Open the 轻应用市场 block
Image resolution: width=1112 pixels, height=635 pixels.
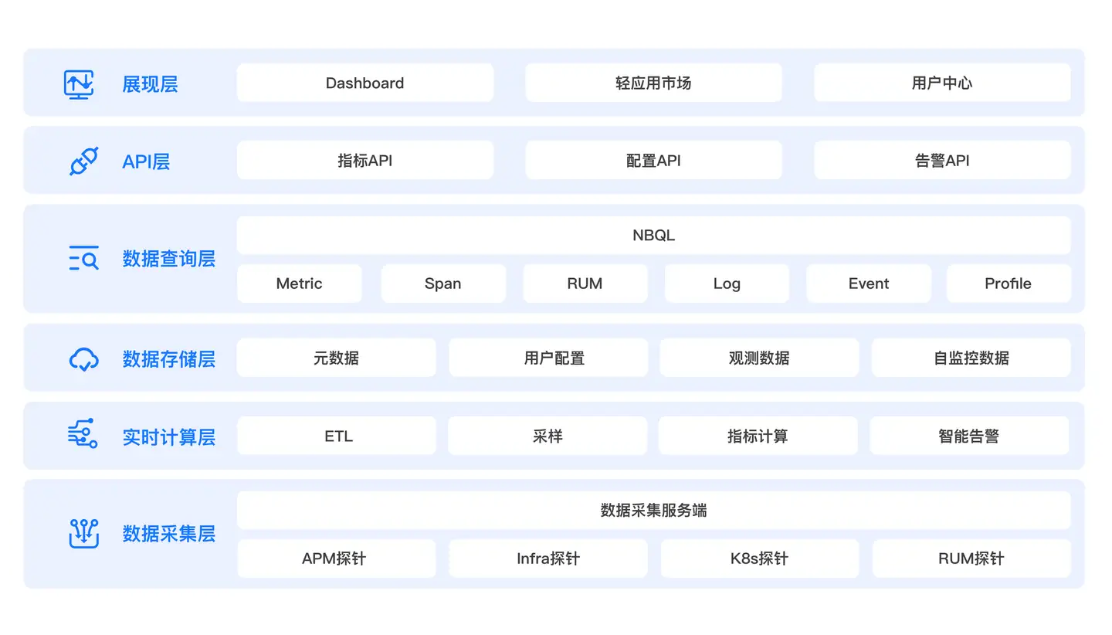point(653,83)
